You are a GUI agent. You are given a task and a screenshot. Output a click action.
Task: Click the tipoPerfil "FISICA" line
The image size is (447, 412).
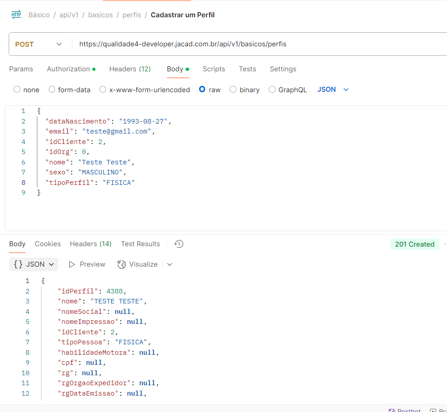pyautogui.click(x=90, y=183)
